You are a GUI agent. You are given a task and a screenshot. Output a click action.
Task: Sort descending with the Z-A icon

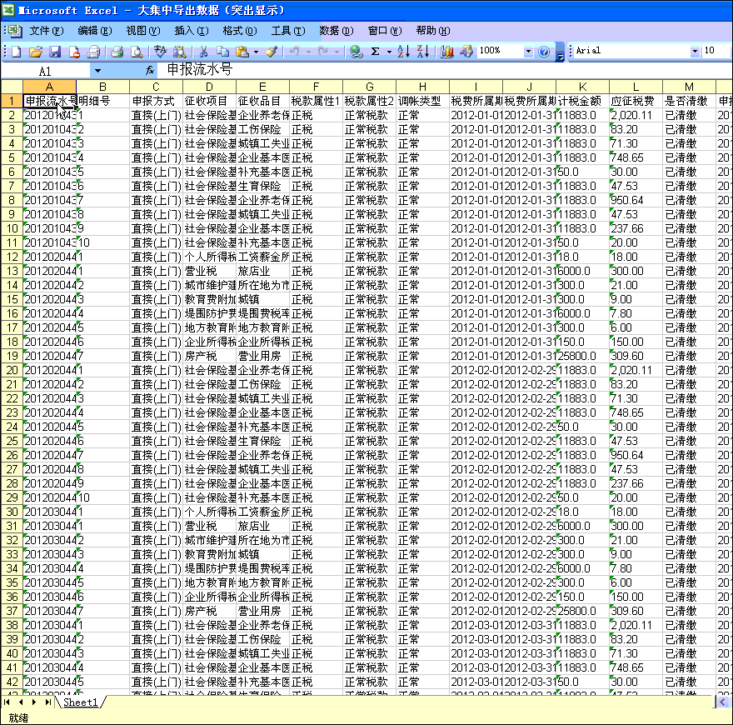(x=422, y=52)
